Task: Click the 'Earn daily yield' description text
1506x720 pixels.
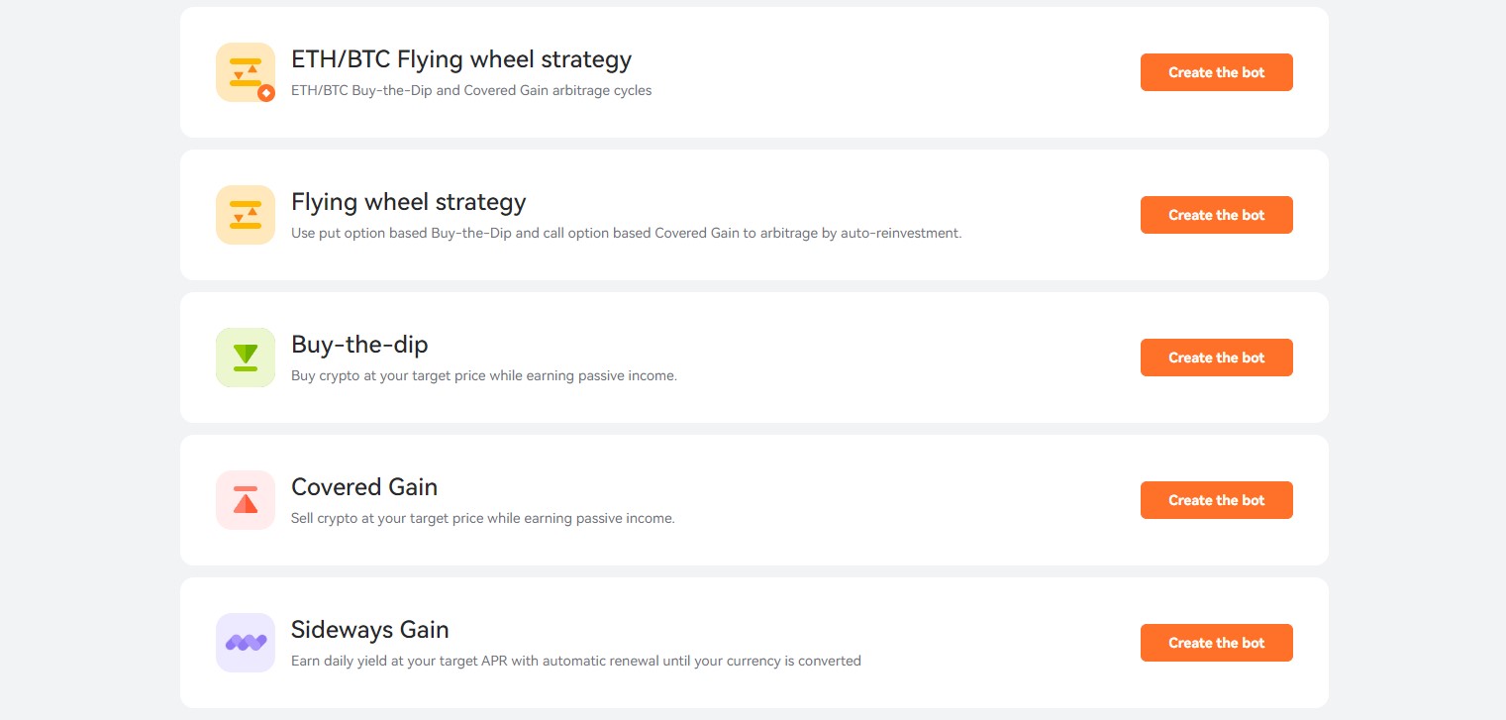Action: (x=576, y=661)
